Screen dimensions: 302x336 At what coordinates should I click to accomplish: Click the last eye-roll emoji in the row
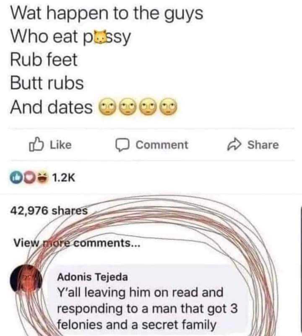tap(169, 106)
